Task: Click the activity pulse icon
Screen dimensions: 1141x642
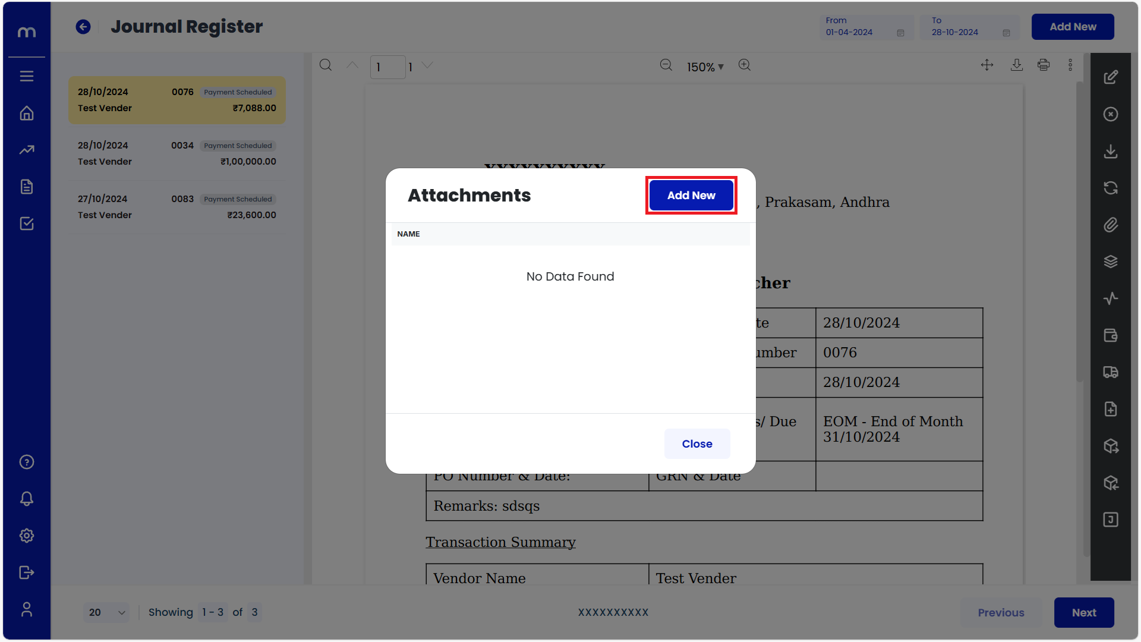Action: point(1110,298)
